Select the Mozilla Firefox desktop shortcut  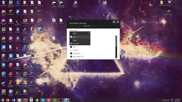40,22
